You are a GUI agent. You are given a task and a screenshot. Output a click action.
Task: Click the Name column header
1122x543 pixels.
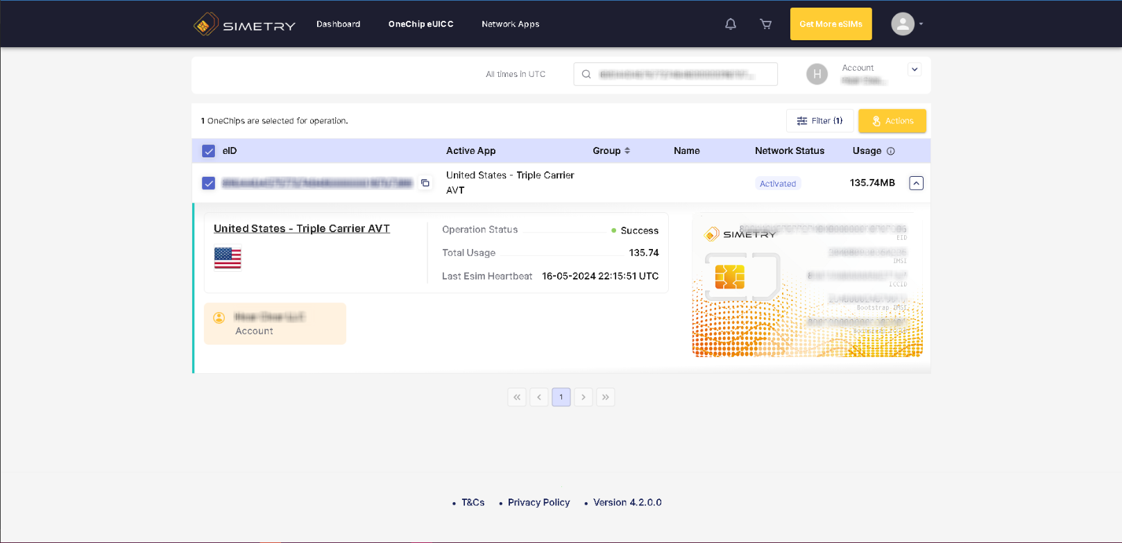pyautogui.click(x=687, y=151)
